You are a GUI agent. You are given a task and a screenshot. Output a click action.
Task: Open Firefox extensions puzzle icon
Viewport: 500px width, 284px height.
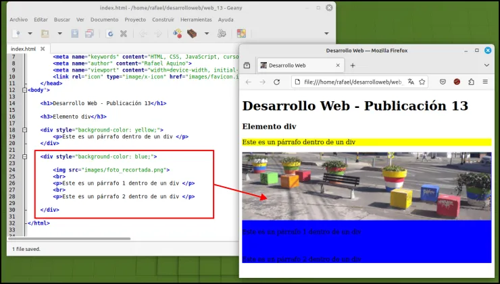tap(471, 82)
